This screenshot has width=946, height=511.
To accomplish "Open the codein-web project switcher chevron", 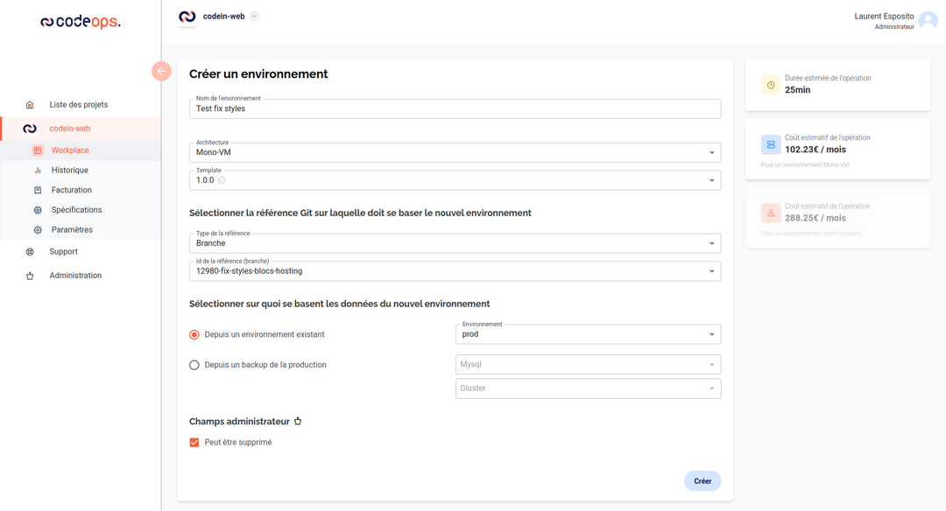I will [x=255, y=16].
